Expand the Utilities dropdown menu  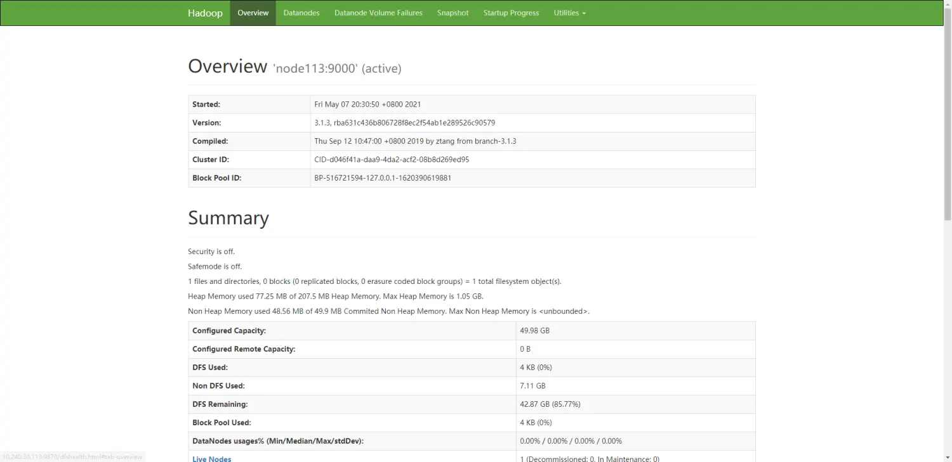[569, 13]
